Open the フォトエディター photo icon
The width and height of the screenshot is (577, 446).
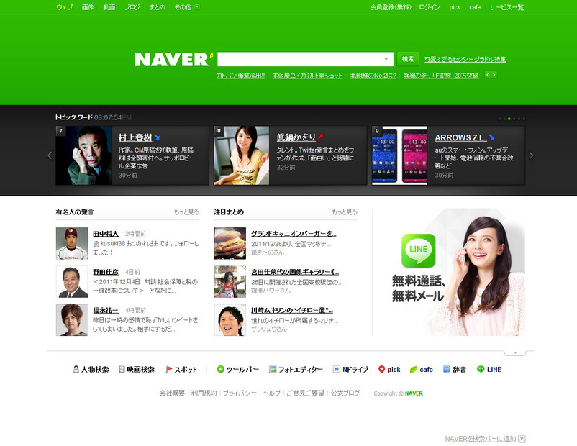pos(272,369)
